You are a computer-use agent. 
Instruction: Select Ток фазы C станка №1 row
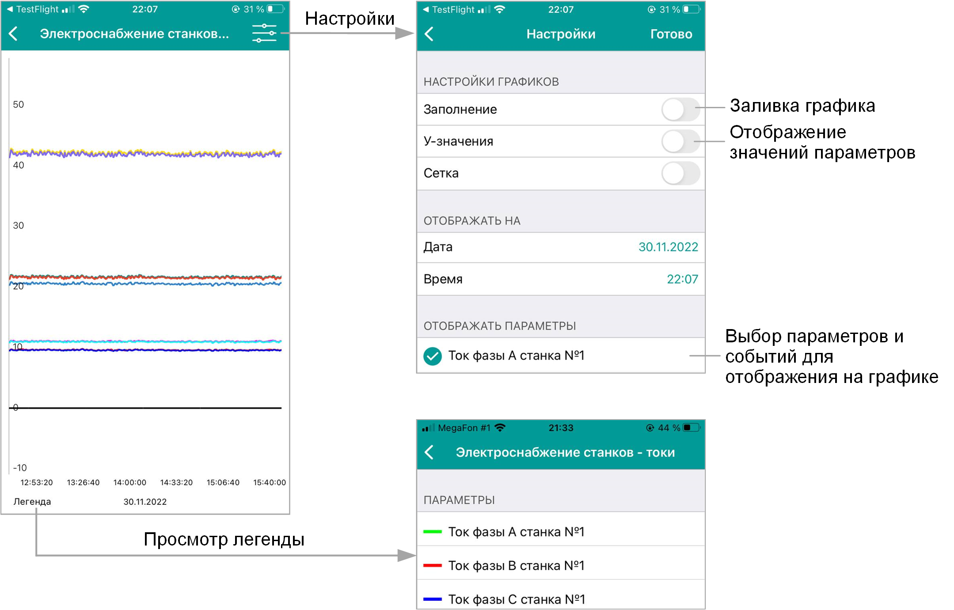tap(516, 599)
